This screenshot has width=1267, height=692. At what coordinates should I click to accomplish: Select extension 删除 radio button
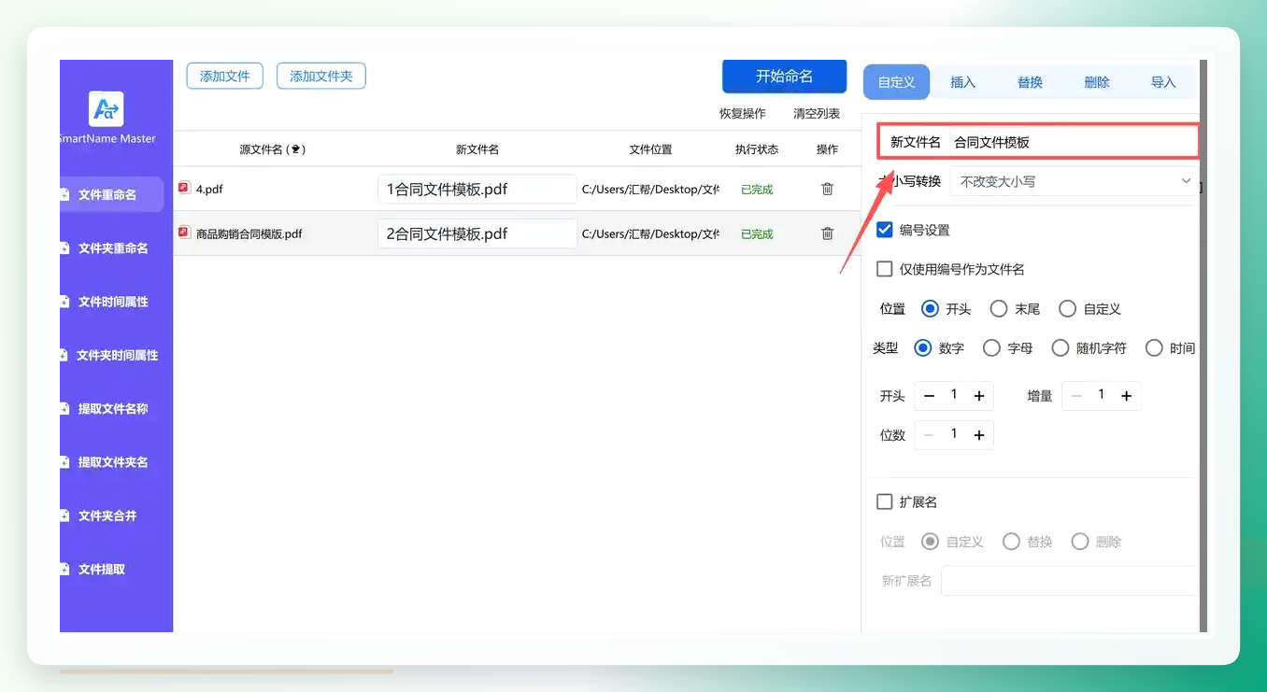click(x=1080, y=542)
